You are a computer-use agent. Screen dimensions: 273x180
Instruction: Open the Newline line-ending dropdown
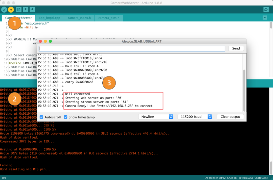156,117
